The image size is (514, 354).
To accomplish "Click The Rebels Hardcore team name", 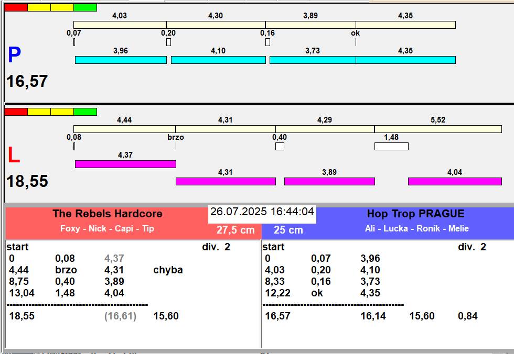I will (108, 214).
